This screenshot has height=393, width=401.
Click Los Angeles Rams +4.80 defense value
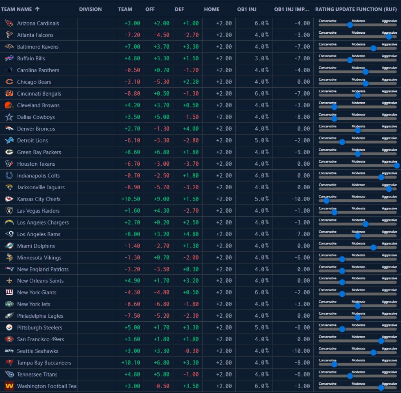(191, 234)
